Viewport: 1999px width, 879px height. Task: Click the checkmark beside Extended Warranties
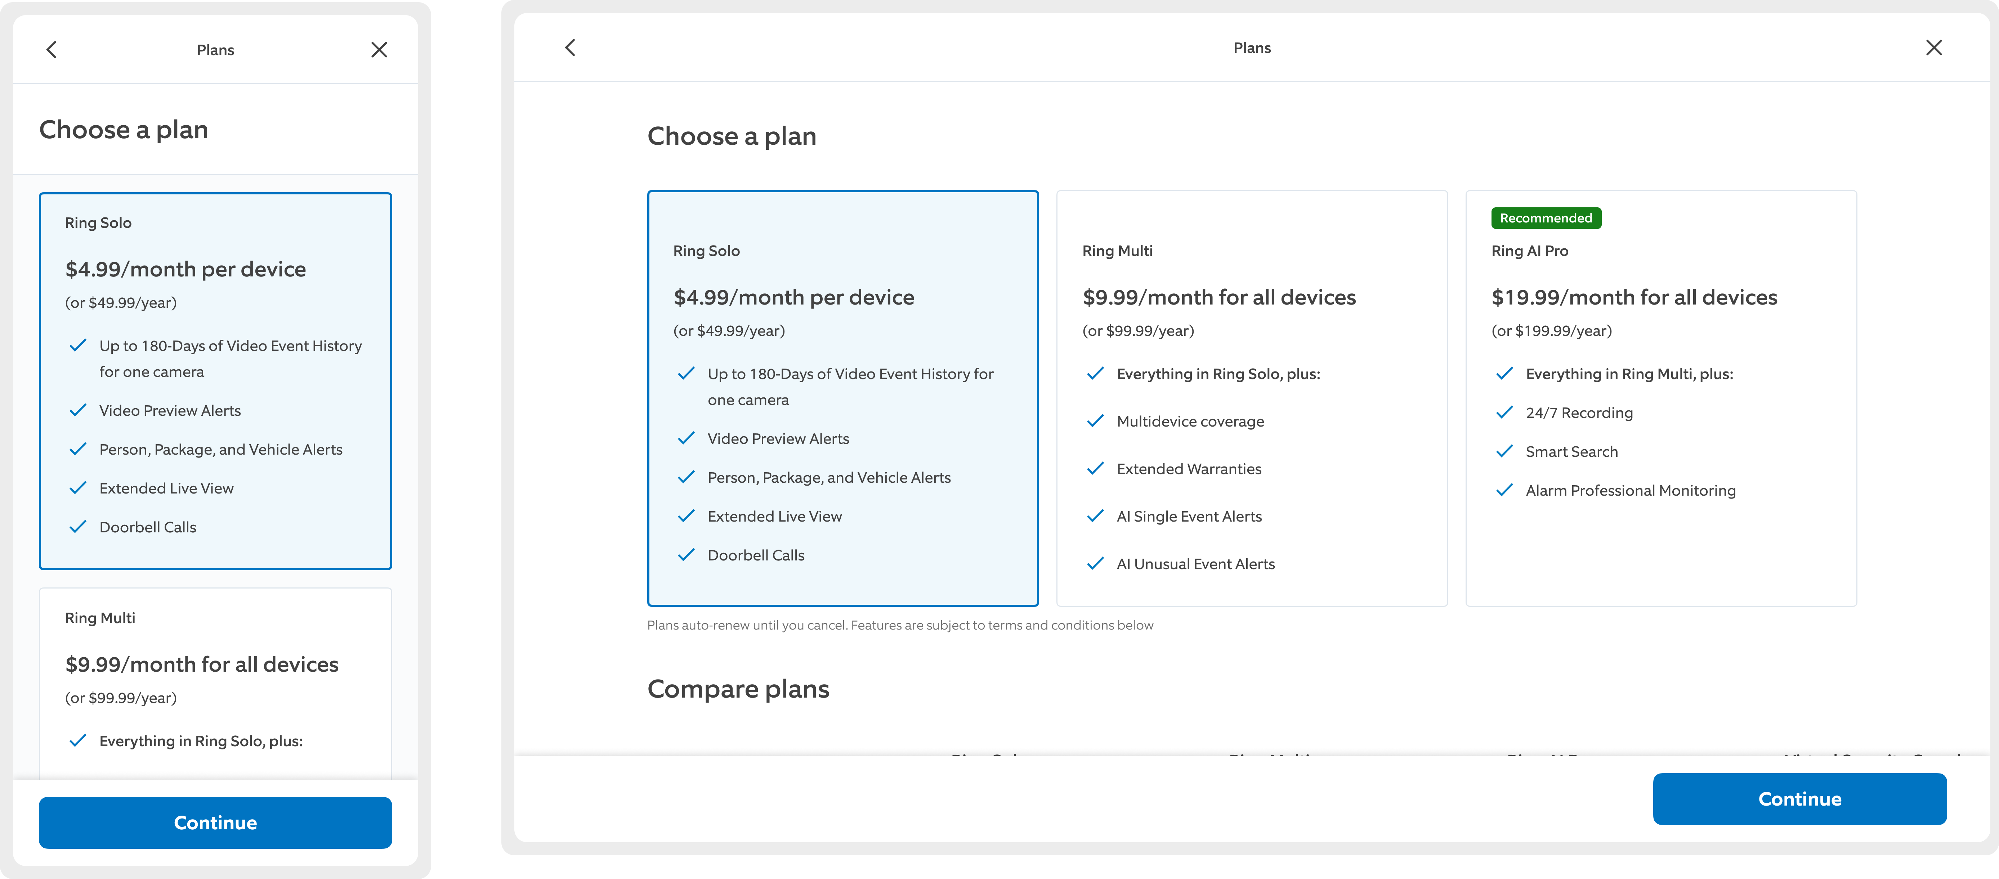click(x=1095, y=468)
